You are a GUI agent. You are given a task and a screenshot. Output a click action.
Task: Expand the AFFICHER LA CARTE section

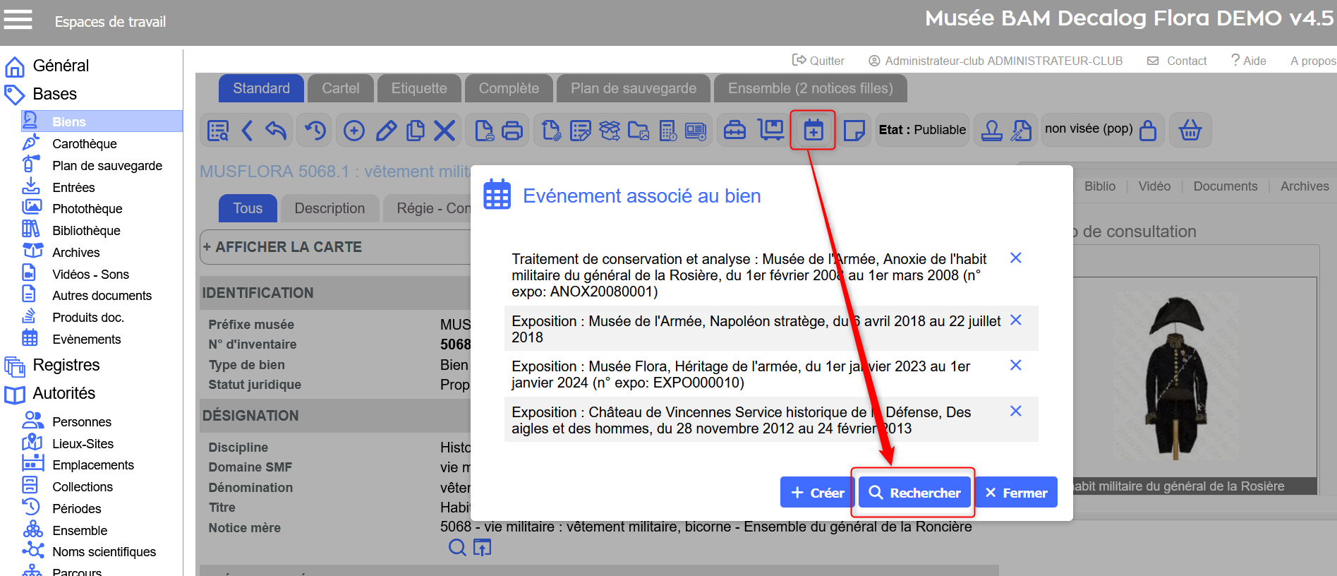click(282, 247)
